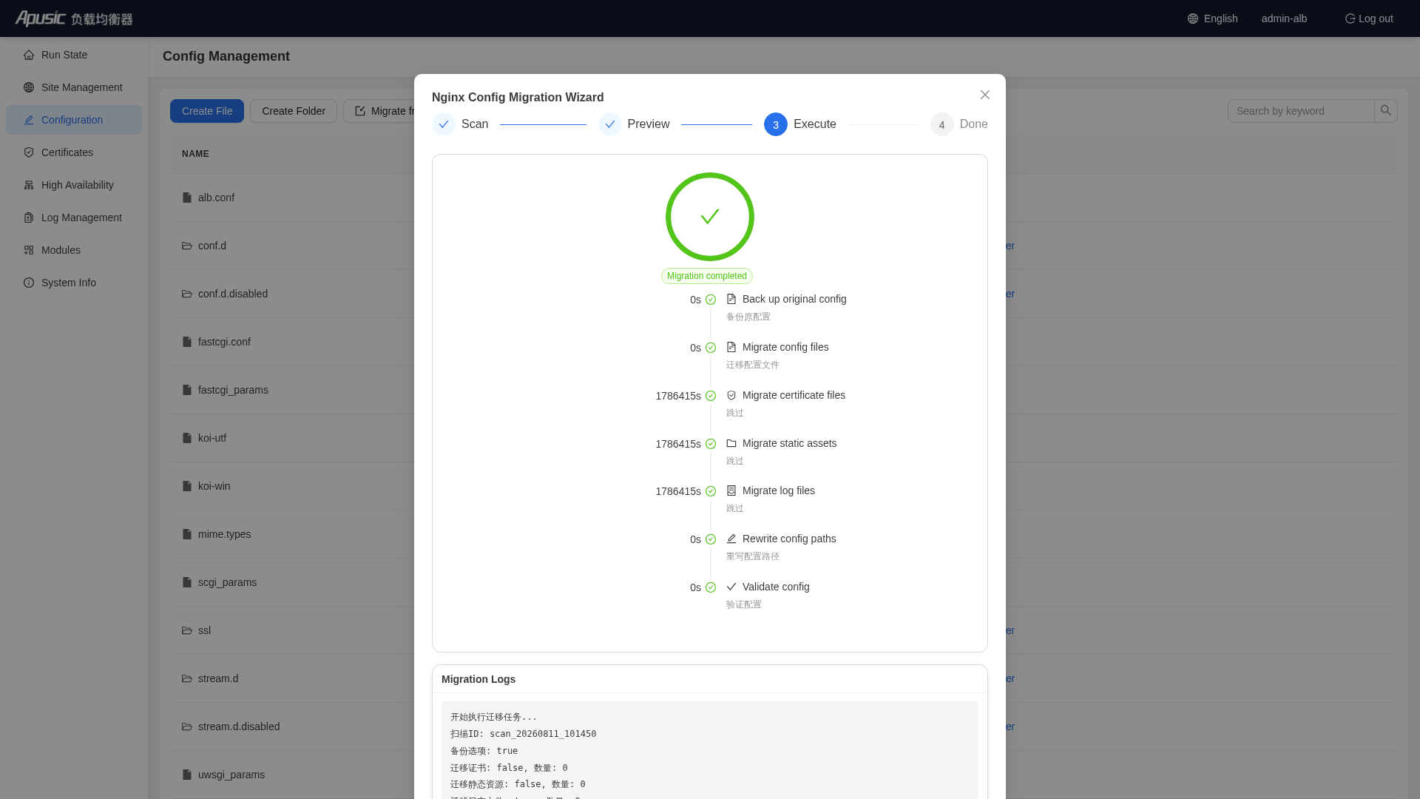Close the Nginx Config Migration Wizard
This screenshot has width=1420, height=799.
[x=984, y=95]
